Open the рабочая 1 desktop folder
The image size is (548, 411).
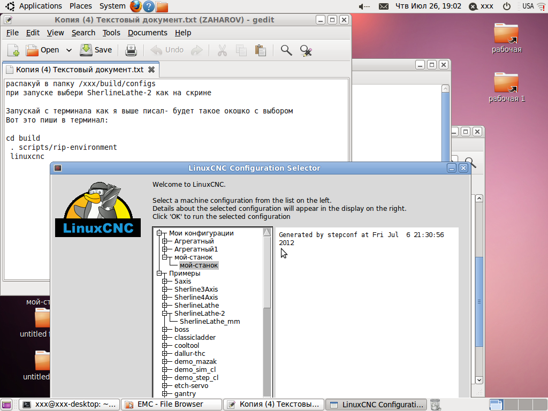tap(506, 87)
